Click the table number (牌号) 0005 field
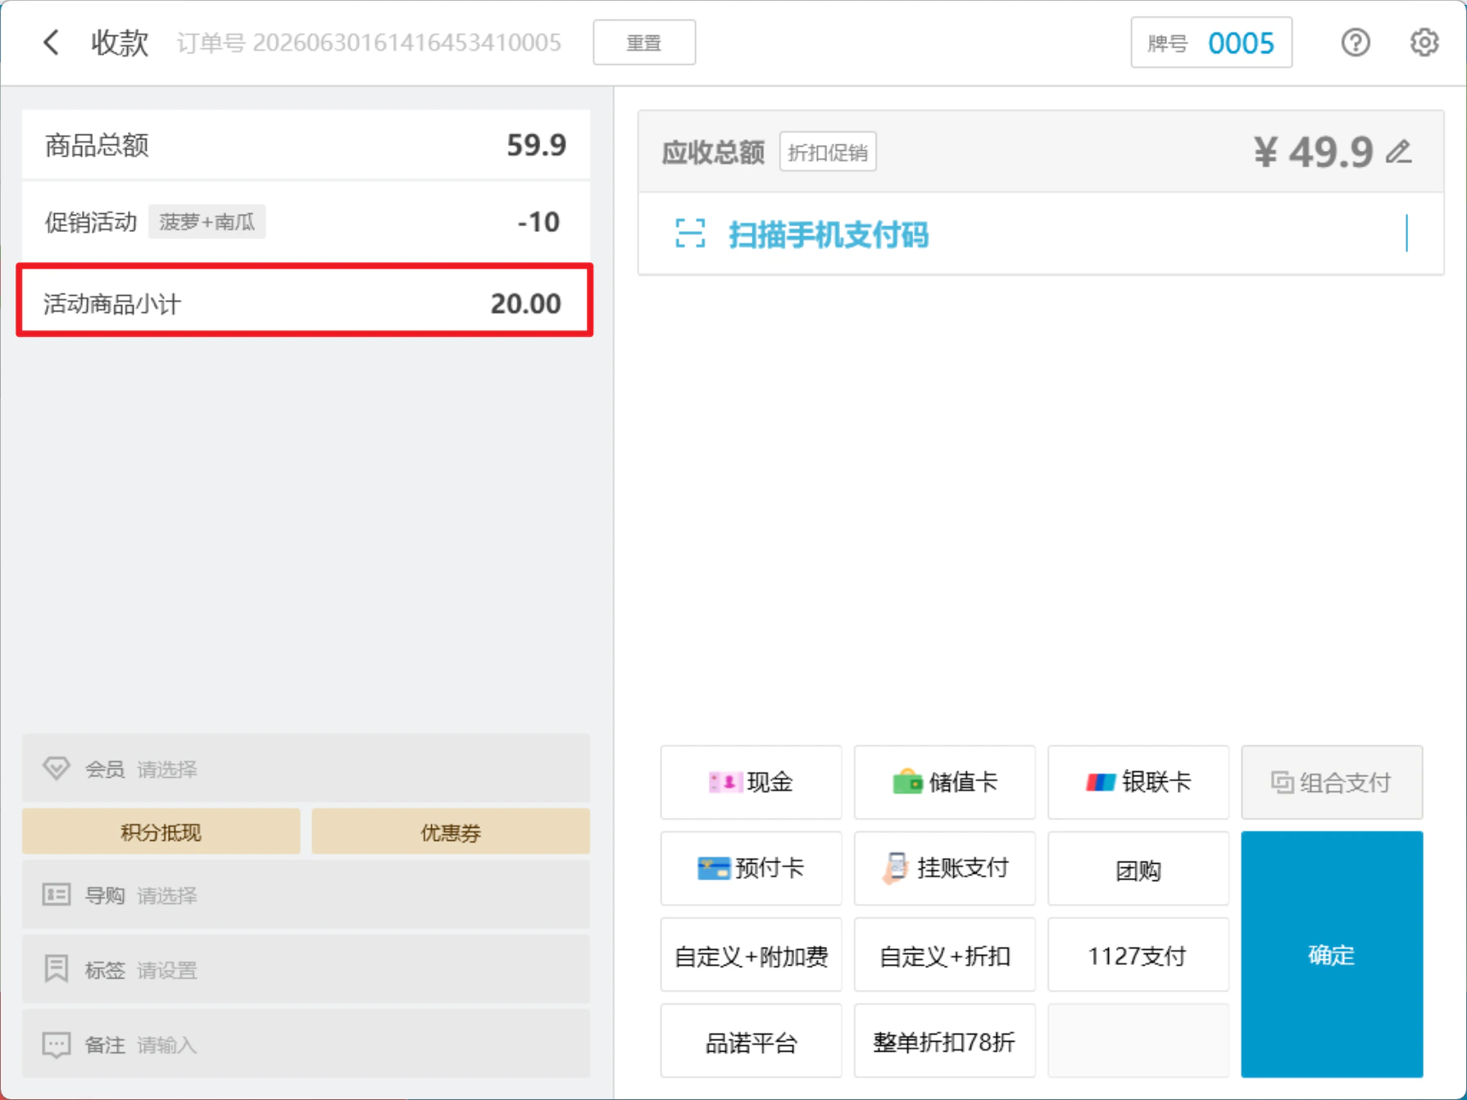Image resolution: width=1467 pixels, height=1100 pixels. pyautogui.click(x=1211, y=43)
